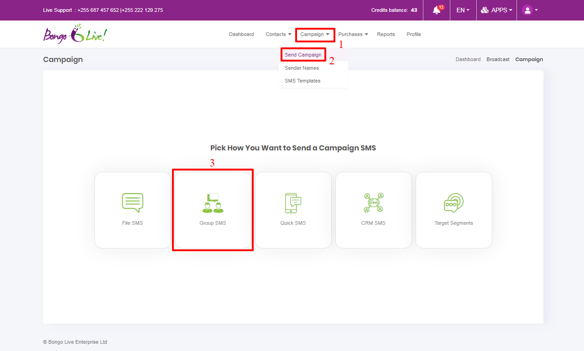
Task: Click the Credits balance value 43
Action: 414,10
